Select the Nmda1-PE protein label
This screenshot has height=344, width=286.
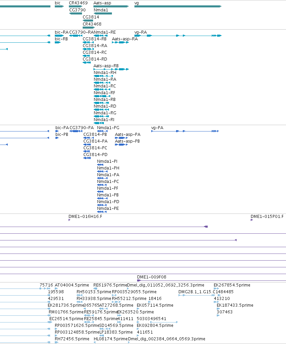(108, 208)
